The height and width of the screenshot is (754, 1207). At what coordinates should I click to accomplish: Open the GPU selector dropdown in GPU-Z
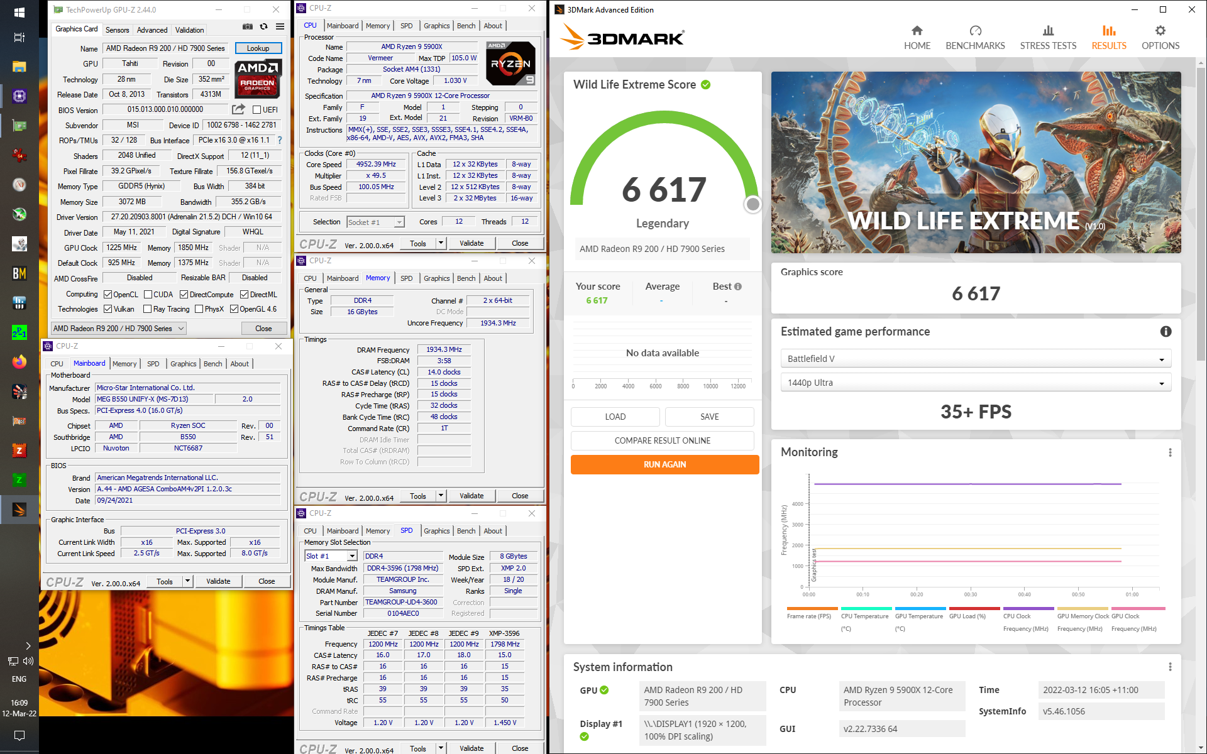click(x=119, y=329)
